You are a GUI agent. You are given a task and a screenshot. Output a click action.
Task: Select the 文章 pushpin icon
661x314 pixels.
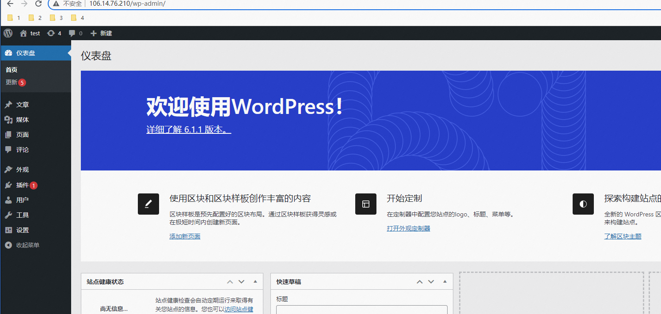[x=9, y=104]
